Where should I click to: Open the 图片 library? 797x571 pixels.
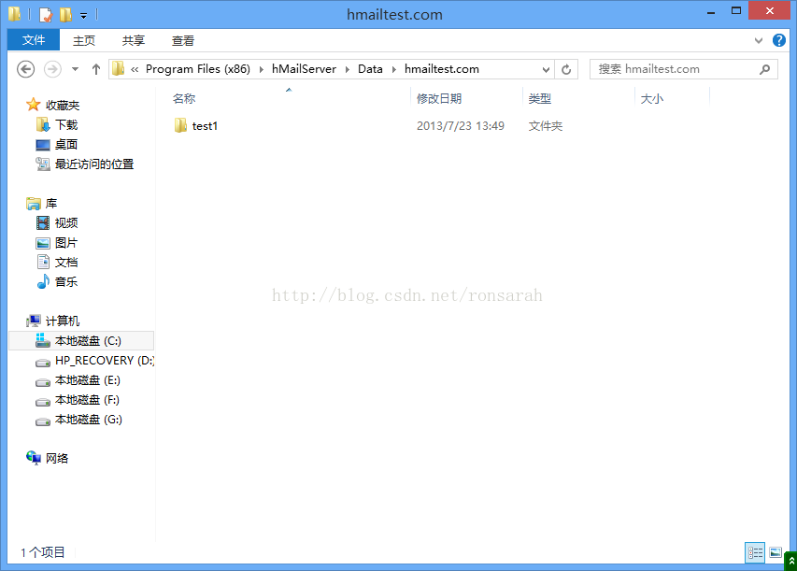pos(66,243)
